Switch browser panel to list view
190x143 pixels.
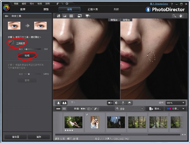tap(64, 109)
